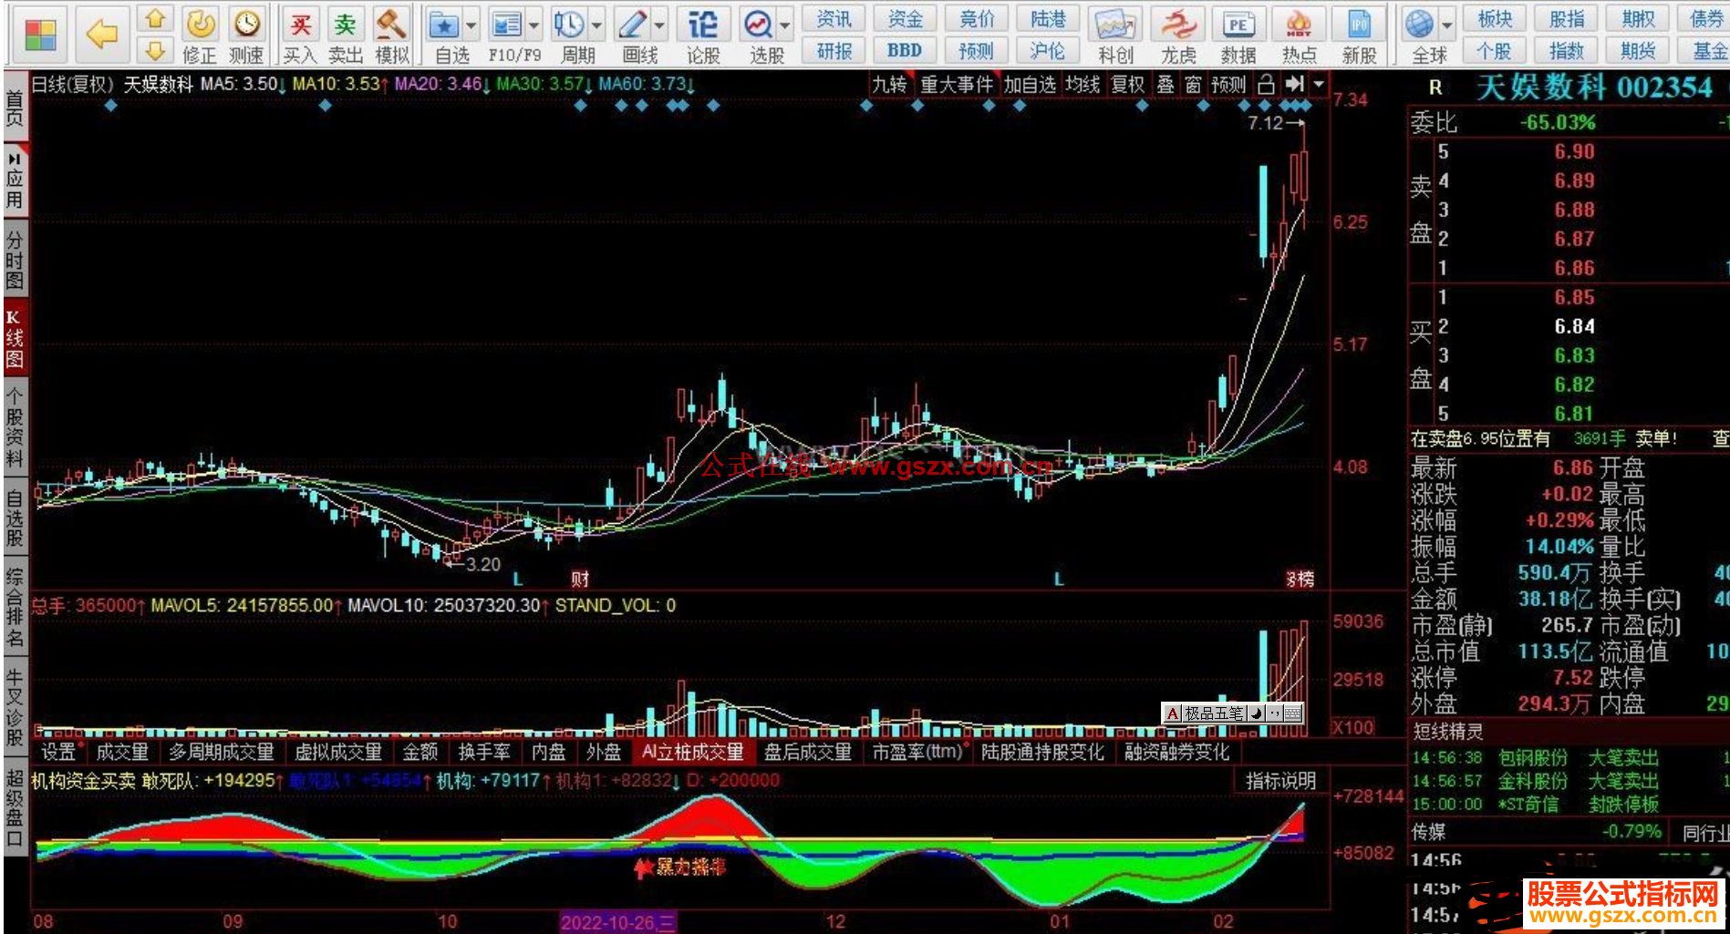Click the jump-to-latest arrow icon on chart toolbar
Screen dimensions: 1730x934
[x=1295, y=85]
